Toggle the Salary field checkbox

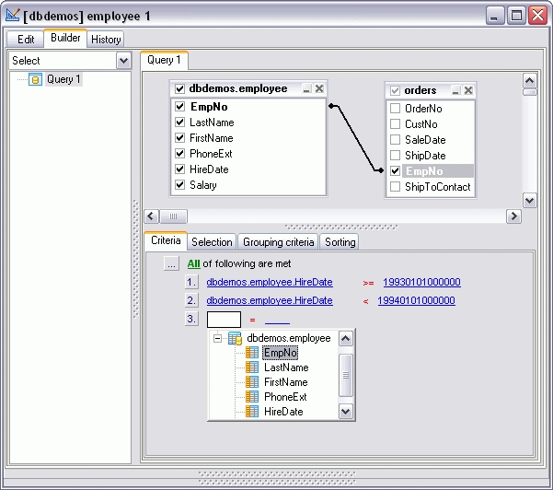(x=180, y=185)
